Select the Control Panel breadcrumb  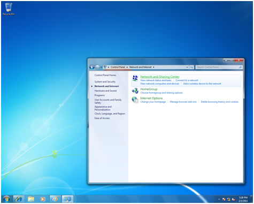click(118, 67)
